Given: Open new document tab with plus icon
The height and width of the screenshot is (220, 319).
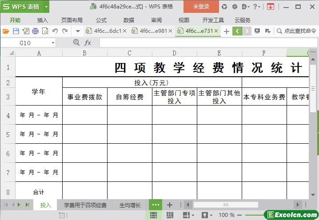Looking at the screenshot, I should [227, 31].
